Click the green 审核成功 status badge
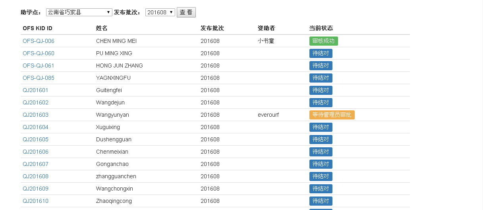Image resolution: width=483 pixels, height=210 pixels. point(324,41)
